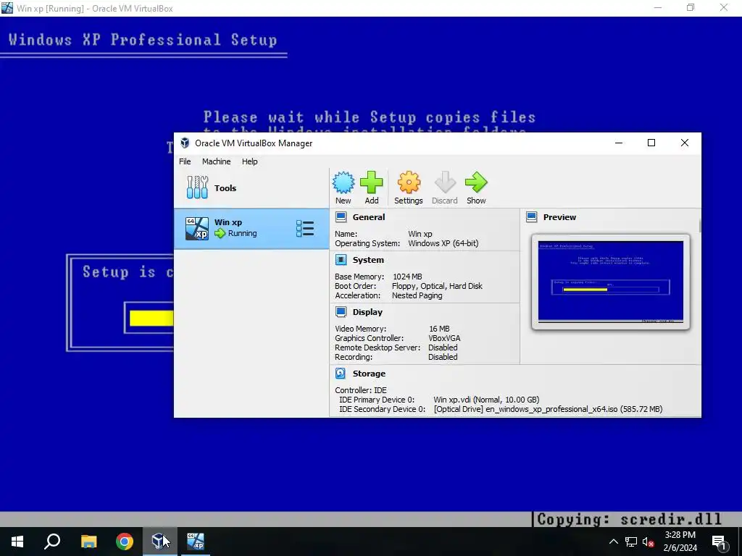Image resolution: width=742 pixels, height=556 pixels.
Task: Click VirtualBox Manager taskbar icon
Action: click(160, 542)
